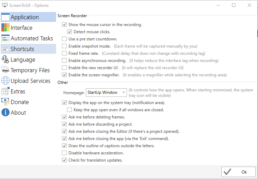Image resolution: width=258 pixels, height=179 pixels.
Task: Click the Application window icon in sidebar
Action: [x=5, y=17]
